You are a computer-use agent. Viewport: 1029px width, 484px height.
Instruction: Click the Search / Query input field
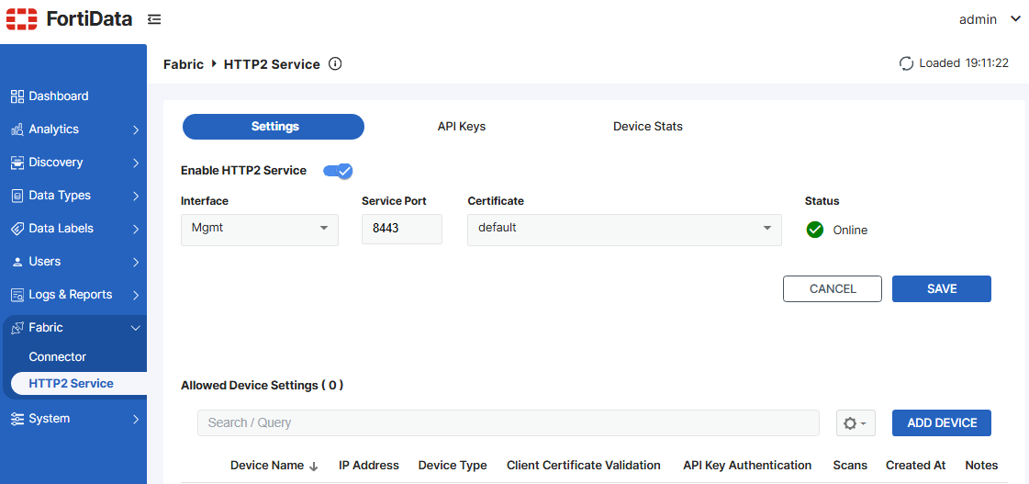click(x=508, y=423)
